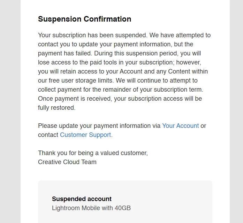Click the Creative Cloud Team signature
The image size is (243, 223).
pyautogui.click(x=67, y=162)
